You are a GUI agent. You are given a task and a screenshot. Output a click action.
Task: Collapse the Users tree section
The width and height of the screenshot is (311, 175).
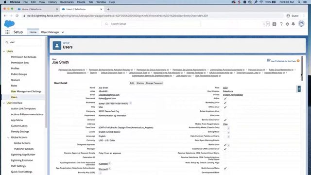pos(4,51)
